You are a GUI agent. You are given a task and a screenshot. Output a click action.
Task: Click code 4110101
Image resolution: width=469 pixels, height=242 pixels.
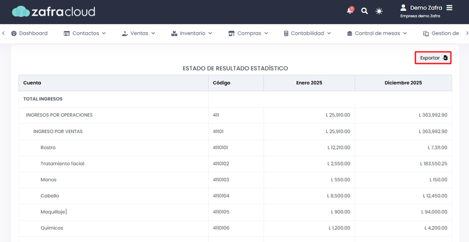220,148
